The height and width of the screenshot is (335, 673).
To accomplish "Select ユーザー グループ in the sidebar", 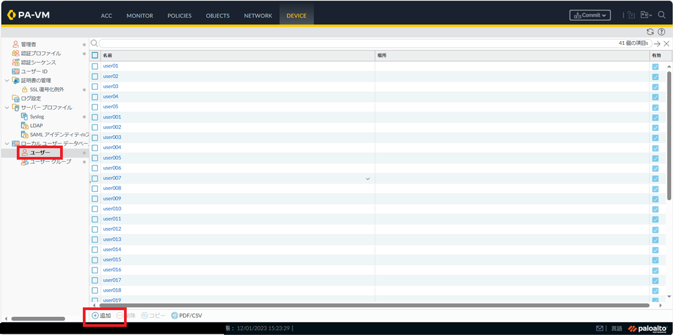I will 50,162.
